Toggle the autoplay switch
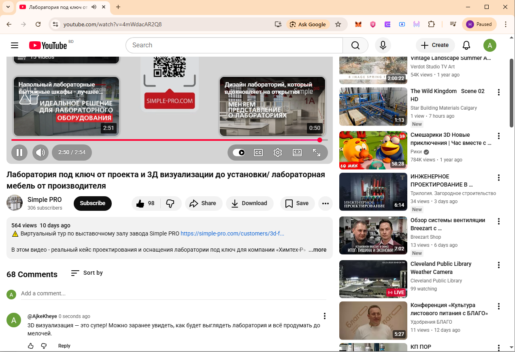The width and height of the screenshot is (515, 352). [x=239, y=153]
